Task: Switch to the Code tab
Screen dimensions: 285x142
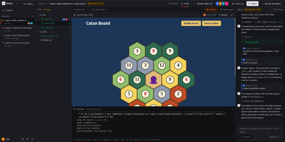Action: 185,4
